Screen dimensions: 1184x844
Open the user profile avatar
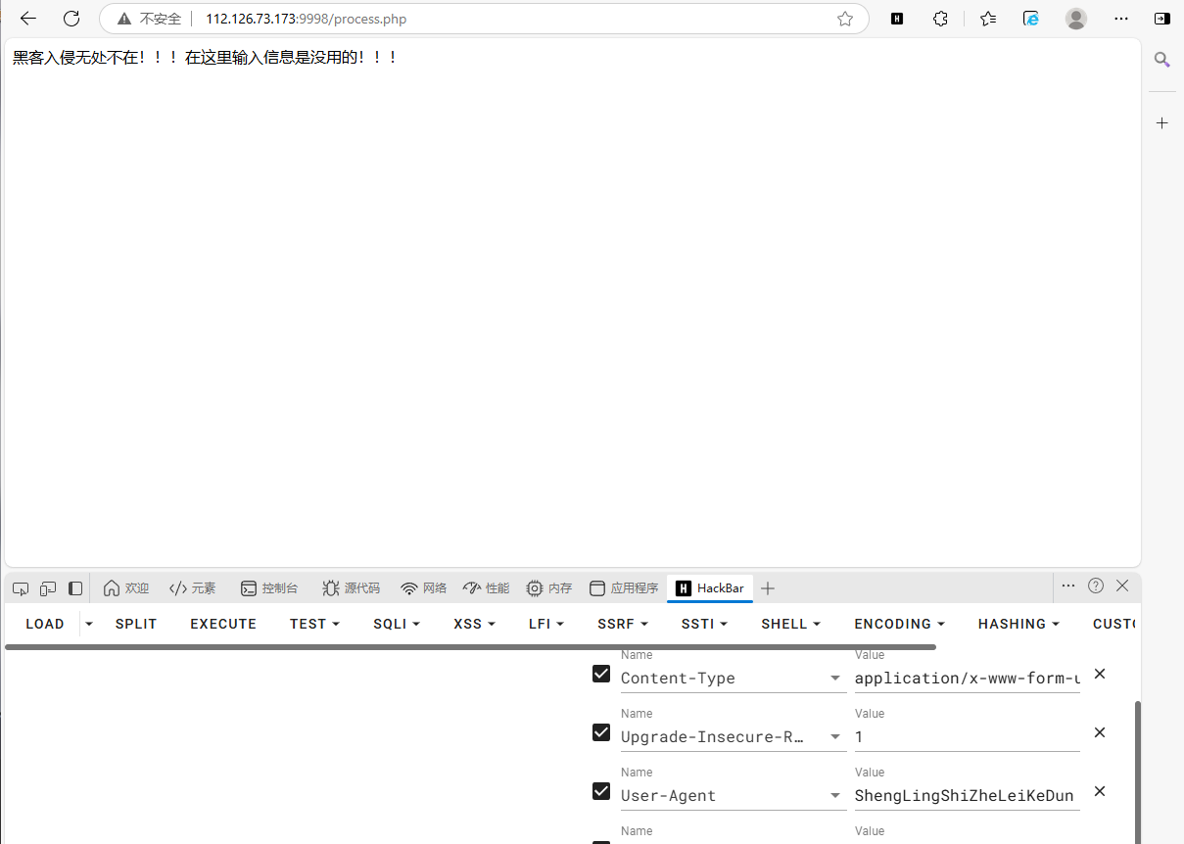click(1076, 19)
